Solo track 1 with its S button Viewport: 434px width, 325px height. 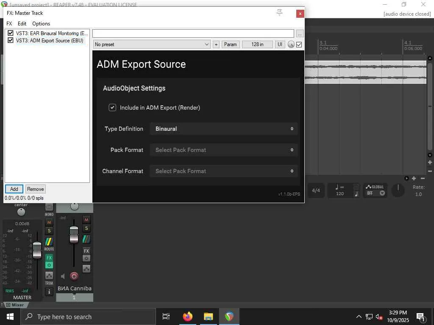click(86, 228)
